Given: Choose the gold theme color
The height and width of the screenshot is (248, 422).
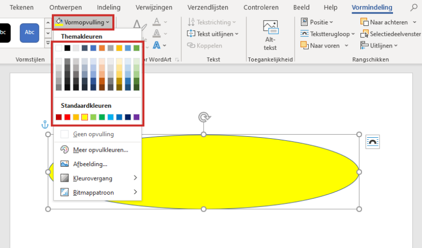Looking at the screenshot, I should 119,48.
